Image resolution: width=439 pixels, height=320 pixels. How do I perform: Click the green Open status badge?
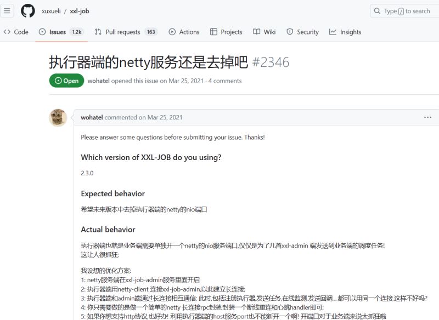click(66, 81)
